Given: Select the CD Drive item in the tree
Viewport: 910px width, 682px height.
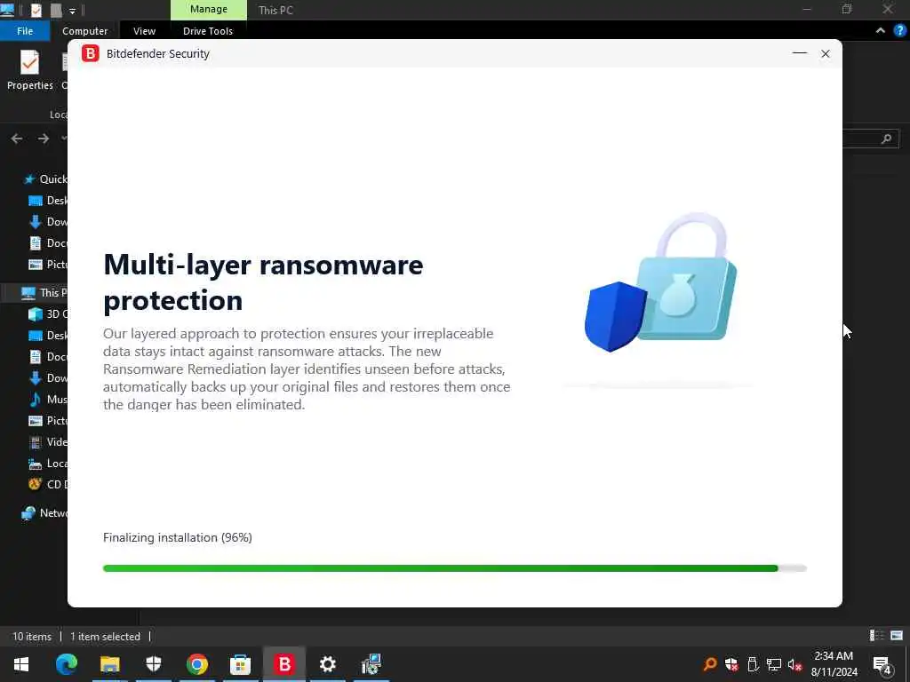Looking at the screenshot, I should tap(48, 484).
